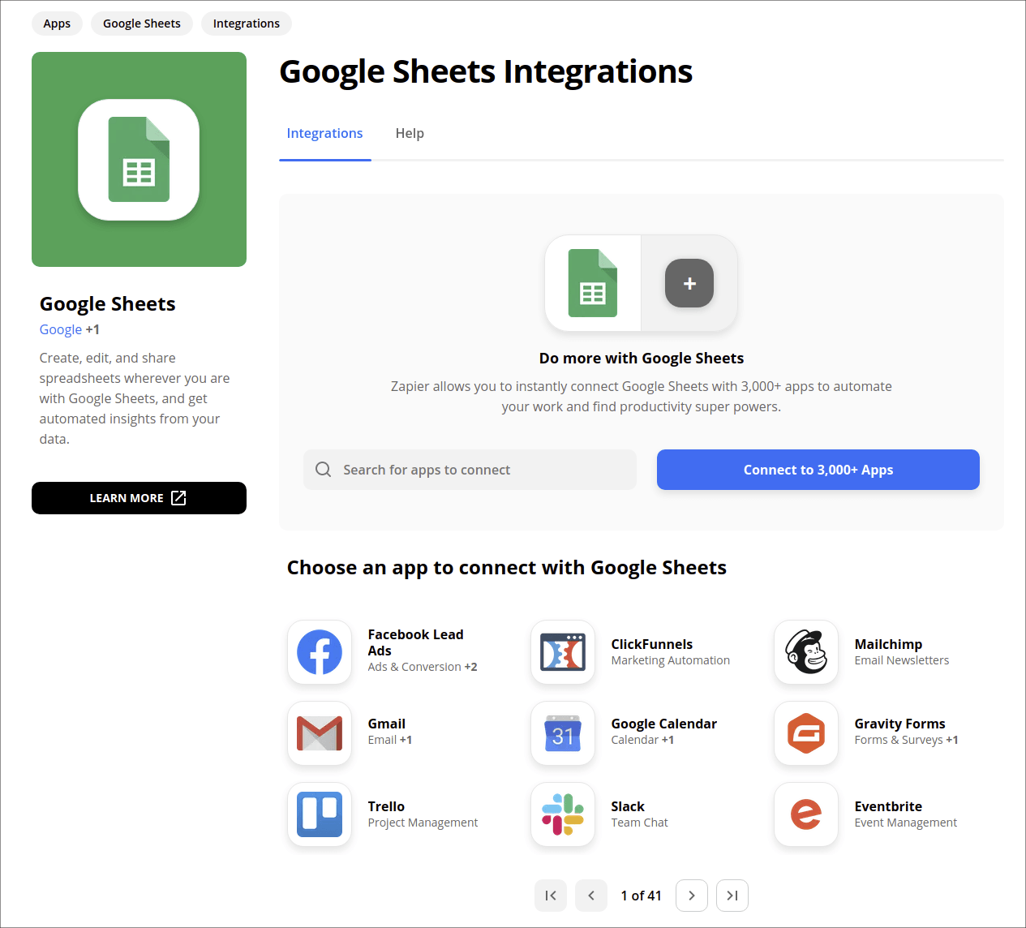Open the Gmail envelope icon

320,733
